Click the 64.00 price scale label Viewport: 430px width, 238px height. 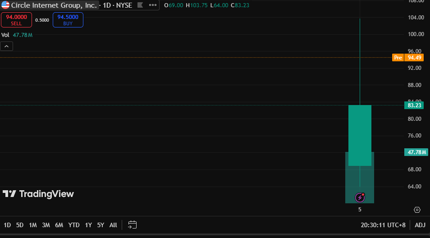click(414, 187)
